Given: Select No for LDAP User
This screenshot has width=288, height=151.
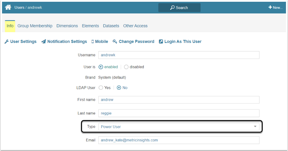Looking at the screenshot, I should (x=119, y=88).
